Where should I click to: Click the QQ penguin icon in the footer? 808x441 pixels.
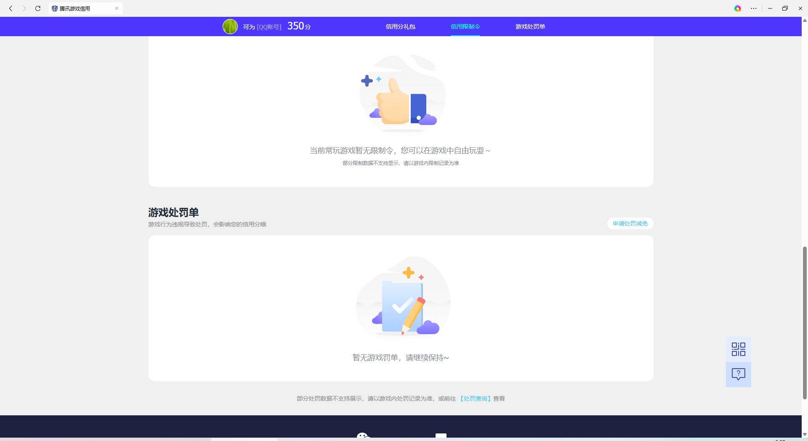(362, 438)
